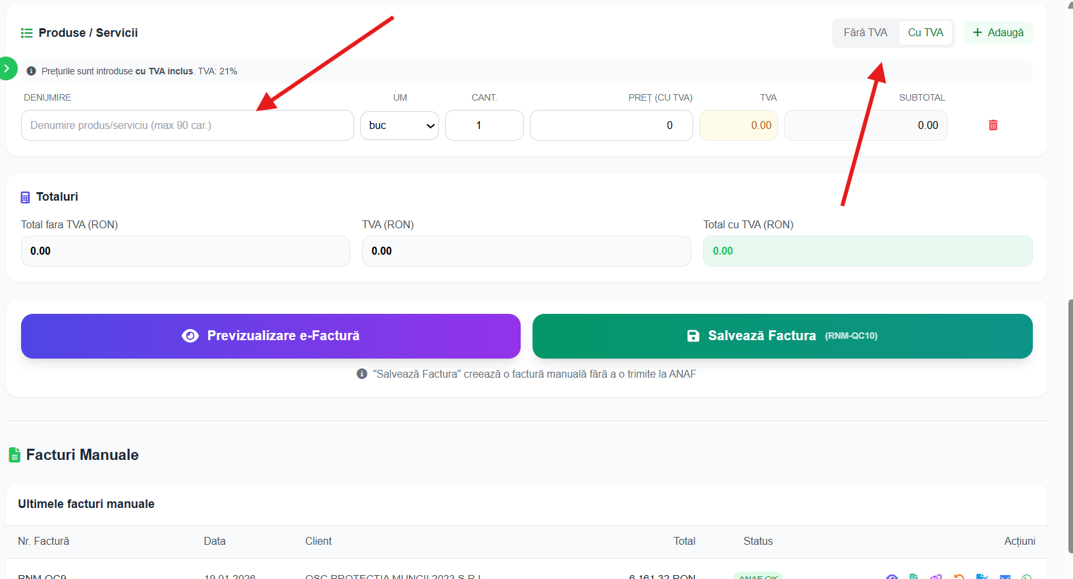This screenshot has width=1073, height=579.
Task: Focus the CANT. quantity field
Action: (x=484, y=125)
